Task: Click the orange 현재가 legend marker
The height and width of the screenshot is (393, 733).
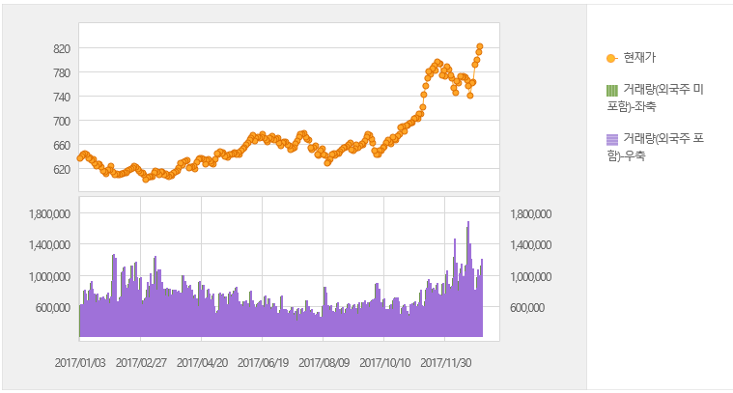Action: click(610, 58)
